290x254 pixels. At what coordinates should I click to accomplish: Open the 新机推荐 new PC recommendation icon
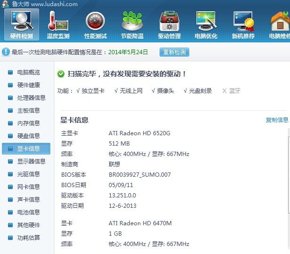(243, 25)
